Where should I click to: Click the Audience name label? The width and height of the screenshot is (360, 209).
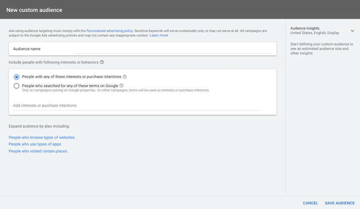click(27, 49)
